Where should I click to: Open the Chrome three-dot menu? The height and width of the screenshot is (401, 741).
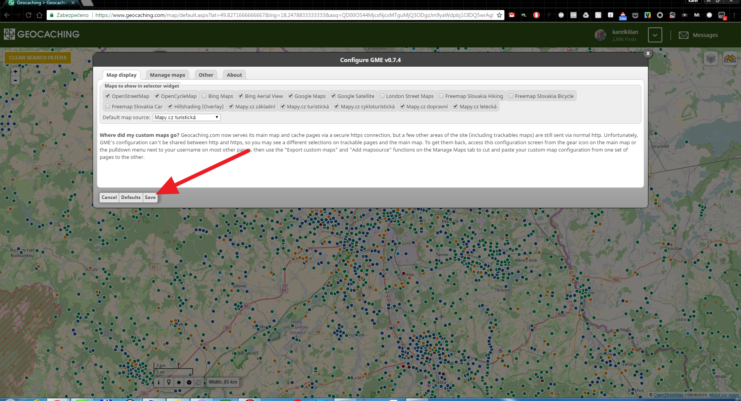click(x=734, y=15)
